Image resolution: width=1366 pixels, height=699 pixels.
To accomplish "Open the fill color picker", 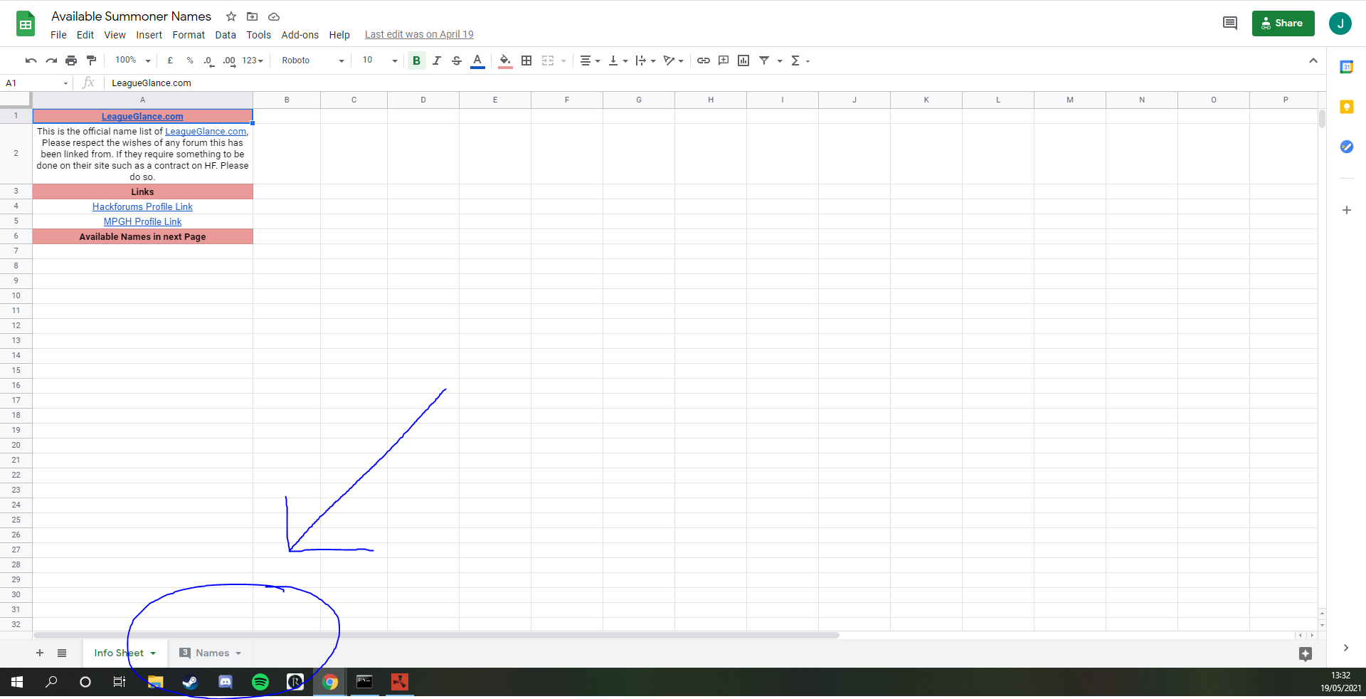I will click(505, 61).
